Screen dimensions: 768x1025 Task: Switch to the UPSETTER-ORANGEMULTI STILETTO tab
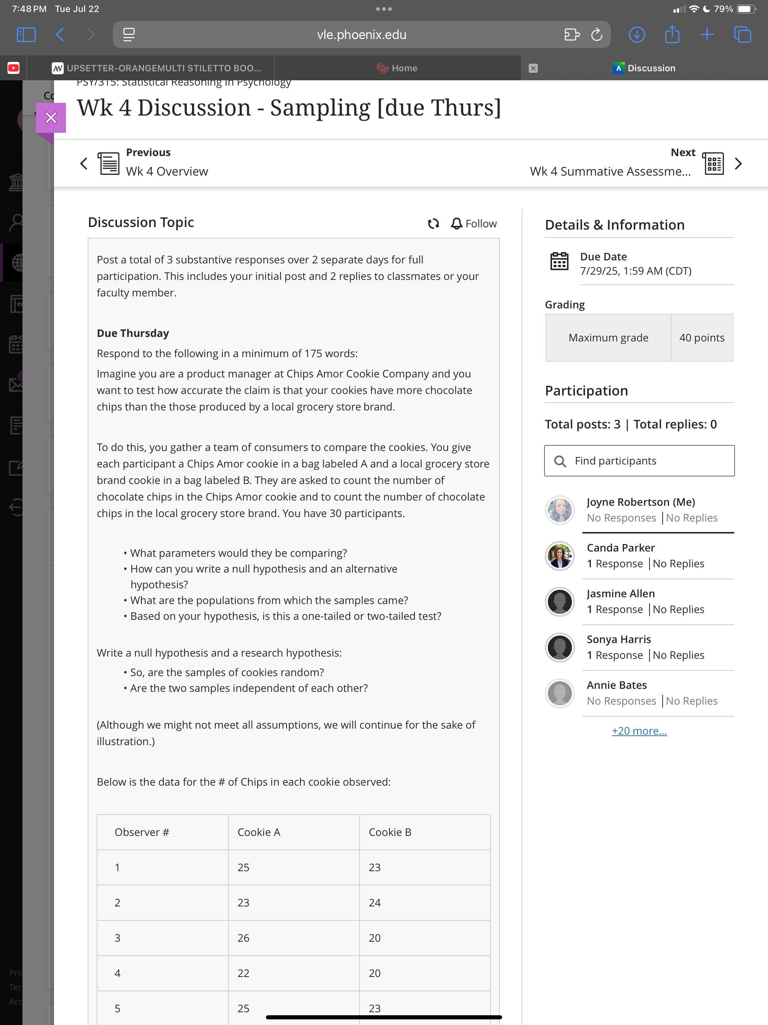click(157, 68)
